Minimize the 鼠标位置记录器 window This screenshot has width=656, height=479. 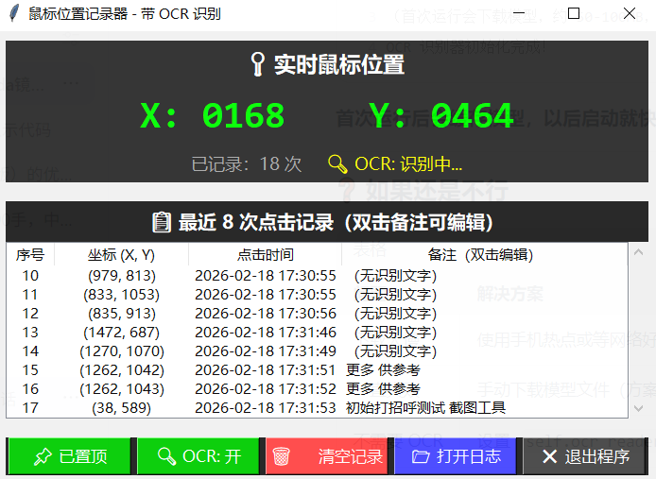(x=518, y=13)
